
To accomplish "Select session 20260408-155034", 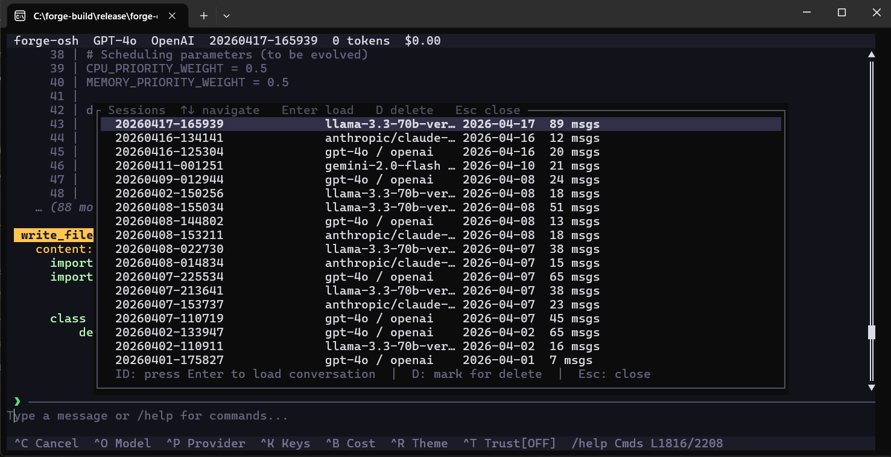I will click(x=440, y=208).
